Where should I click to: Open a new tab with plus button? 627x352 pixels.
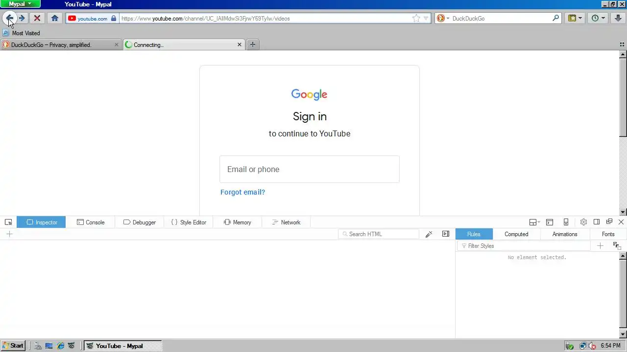253,44
